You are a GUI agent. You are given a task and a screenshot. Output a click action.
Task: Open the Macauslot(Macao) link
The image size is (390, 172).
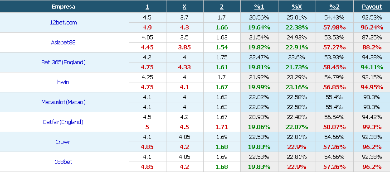(63, 102)
